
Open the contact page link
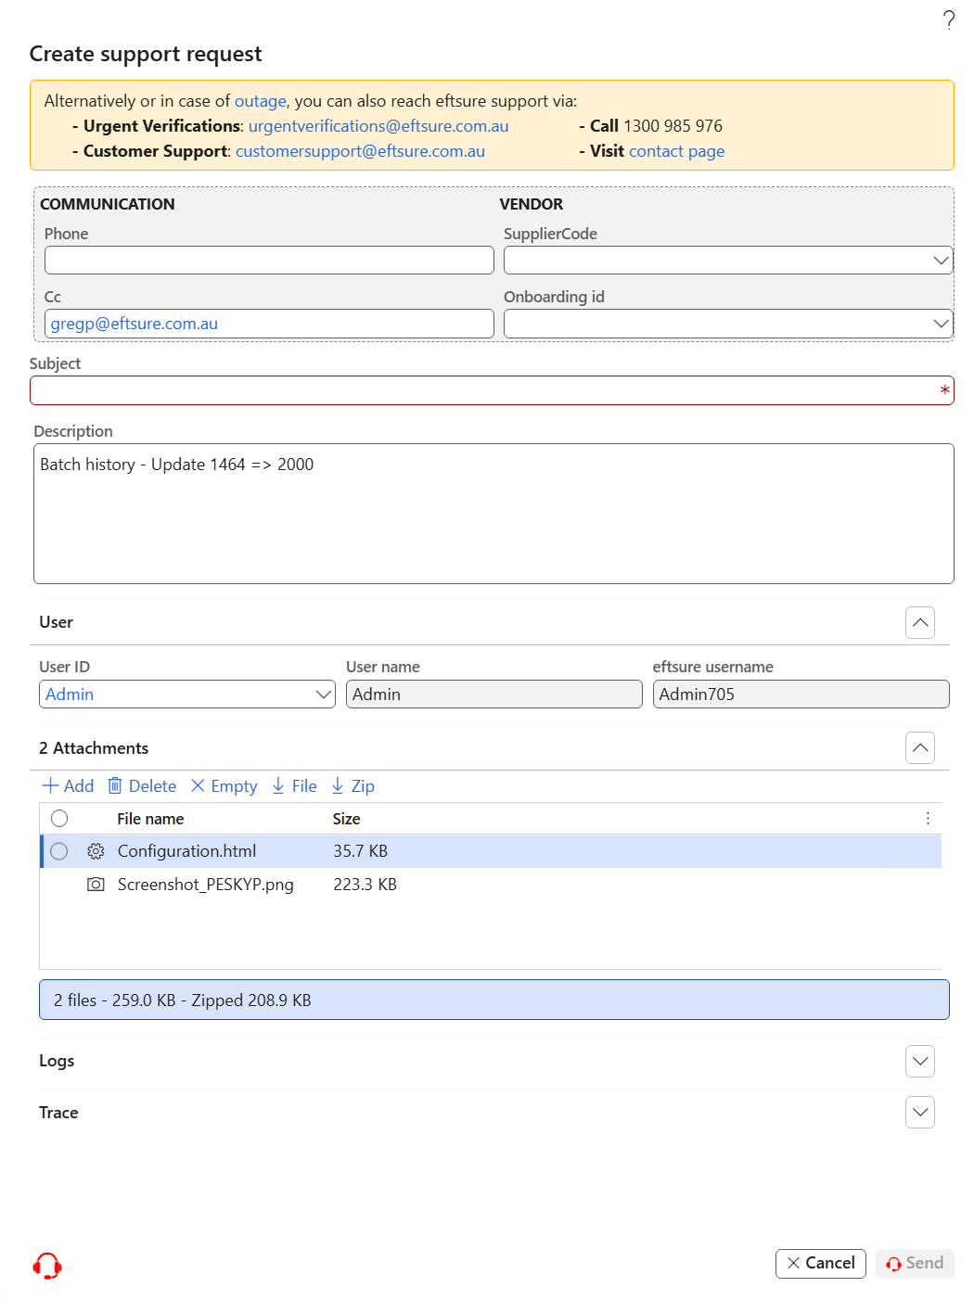click(677, 151)
